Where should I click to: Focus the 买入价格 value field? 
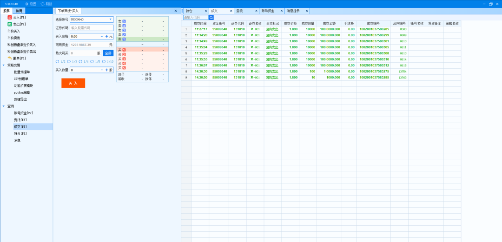click(85, 37)
